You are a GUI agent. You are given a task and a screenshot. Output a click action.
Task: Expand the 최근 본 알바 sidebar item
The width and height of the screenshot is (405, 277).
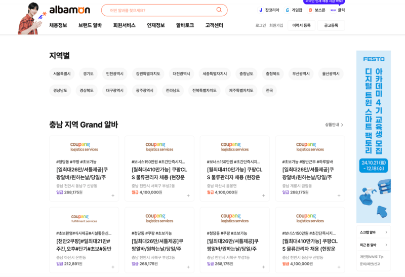click(x=374, y=245)
